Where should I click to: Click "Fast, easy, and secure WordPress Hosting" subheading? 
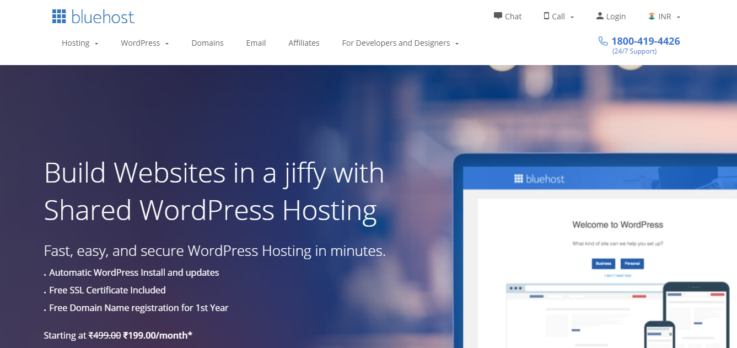[x=215, y=251]
